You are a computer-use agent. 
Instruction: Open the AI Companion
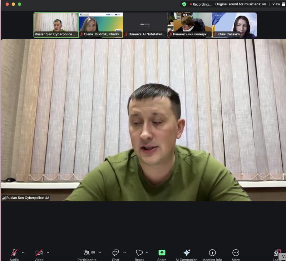point(187,253)
